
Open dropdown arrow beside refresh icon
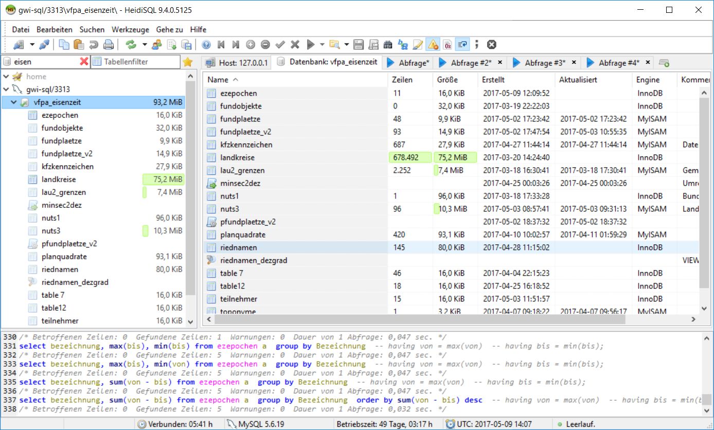145,45
